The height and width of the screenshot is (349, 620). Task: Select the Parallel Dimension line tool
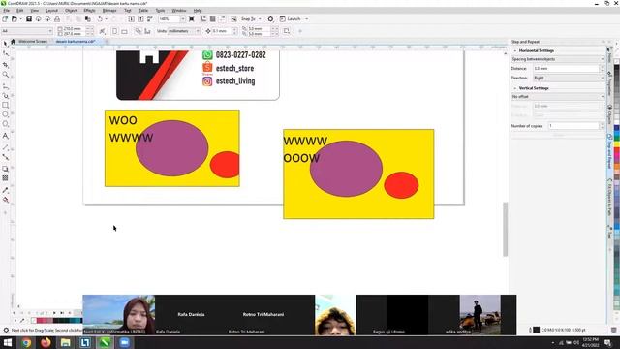5,147
